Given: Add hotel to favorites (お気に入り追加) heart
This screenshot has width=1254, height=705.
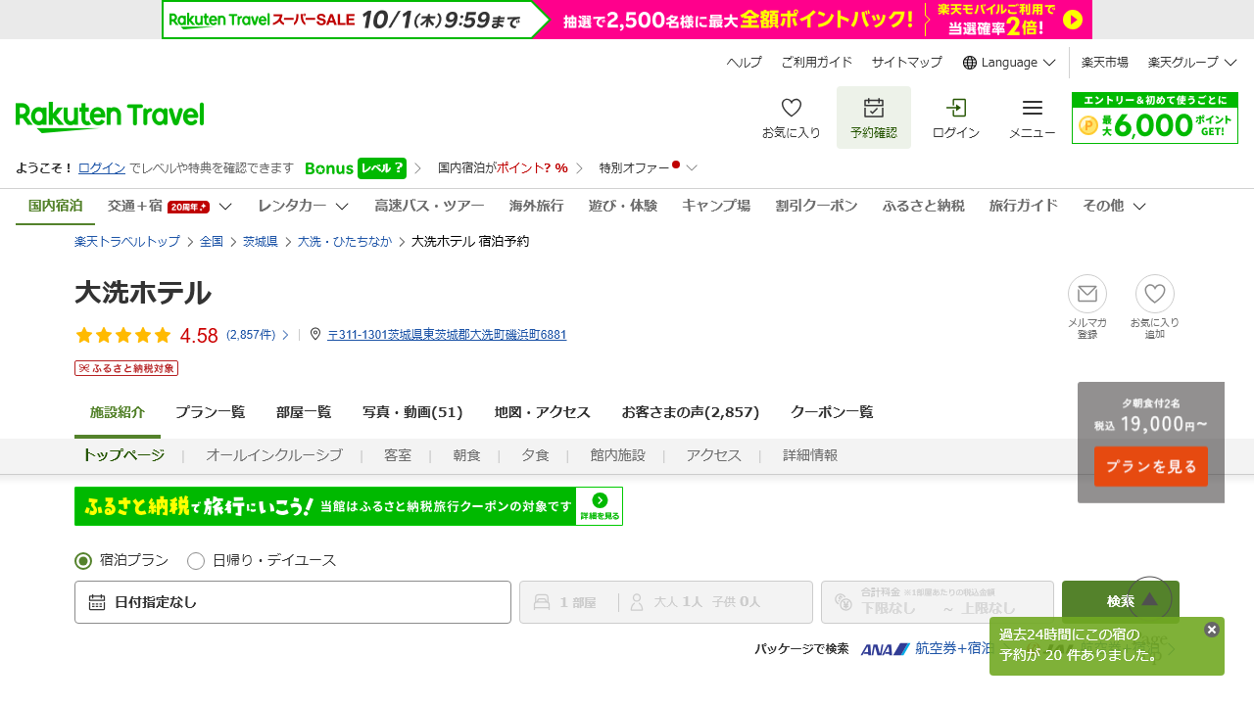Looking at the screenshot, I should point(1155,294).
